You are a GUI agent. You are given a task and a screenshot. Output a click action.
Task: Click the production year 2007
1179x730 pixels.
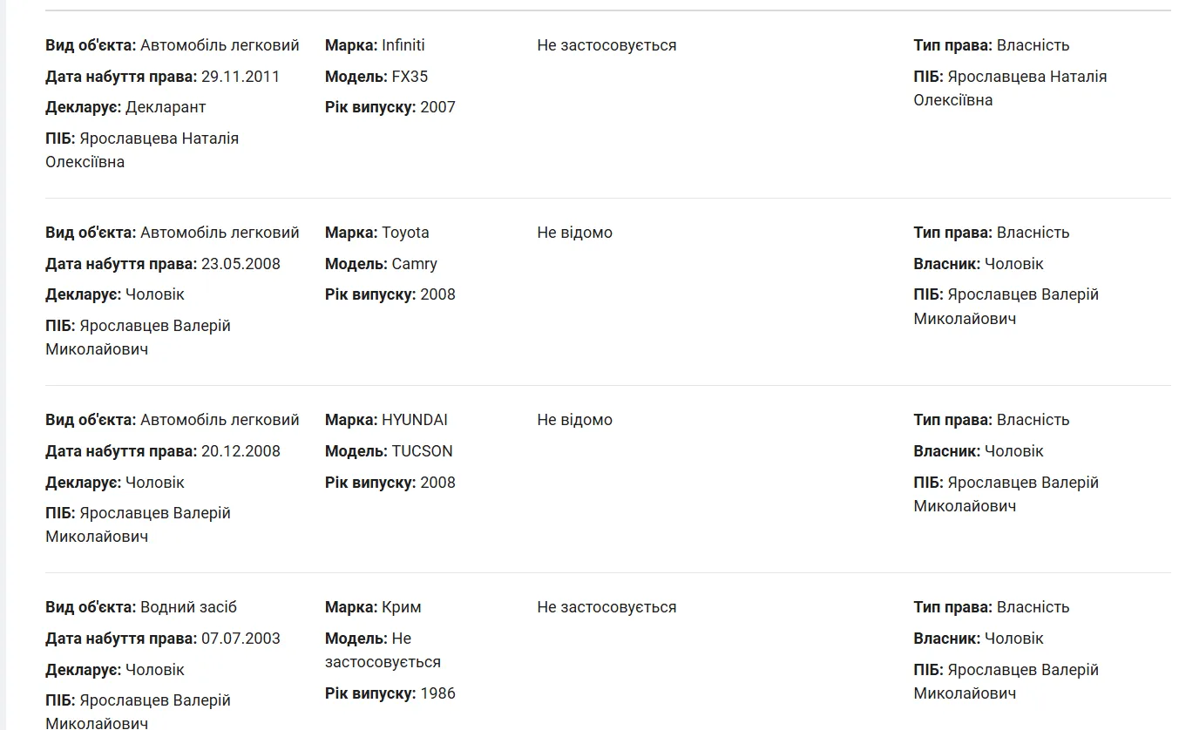click(437, 107)
